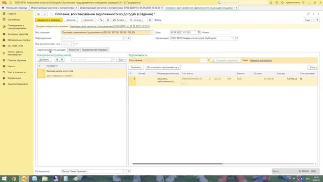Open the Печать dropdown button
Screen dimensions: 323x182
[120, 20]
